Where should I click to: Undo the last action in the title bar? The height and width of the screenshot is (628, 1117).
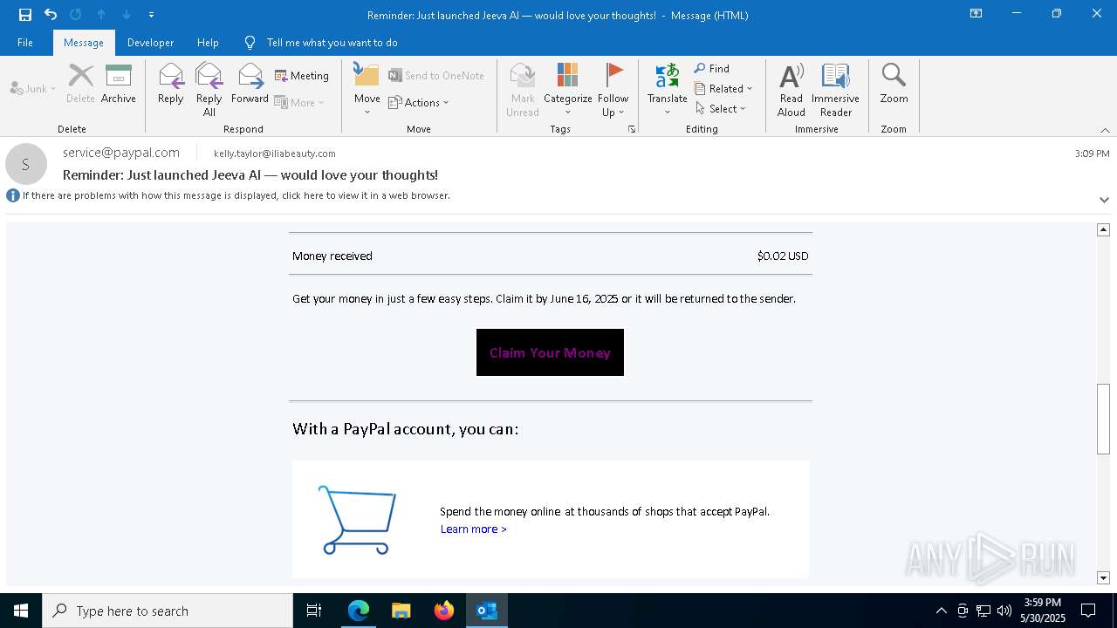[51, 15]
